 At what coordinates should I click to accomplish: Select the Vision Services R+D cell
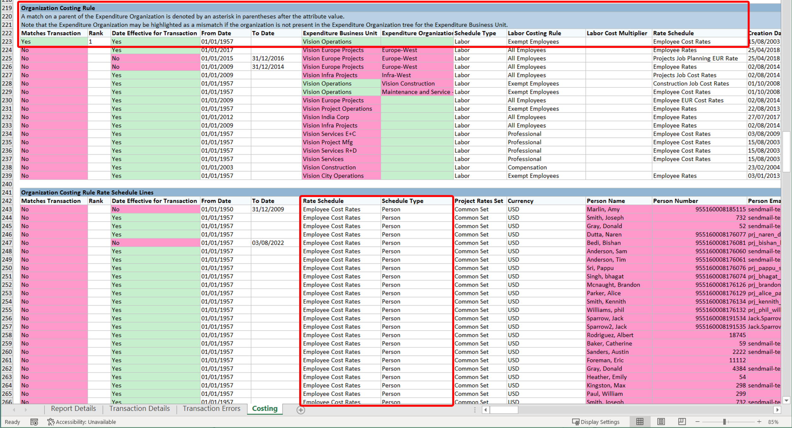(341, 151)
